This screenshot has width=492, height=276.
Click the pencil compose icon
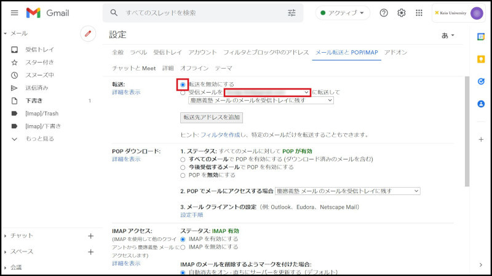coord(88,34)
